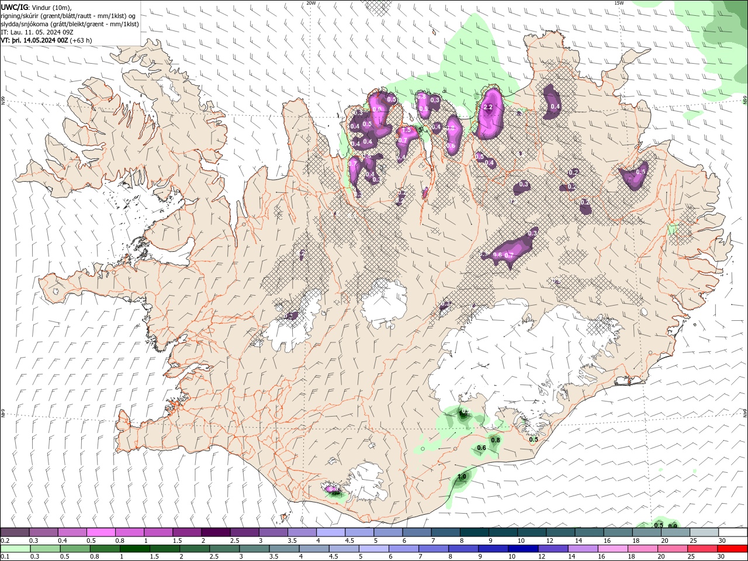Click the '0.1' label in the green-row legend
Screen dimensions: 748x561
click(x=5, y=557)
